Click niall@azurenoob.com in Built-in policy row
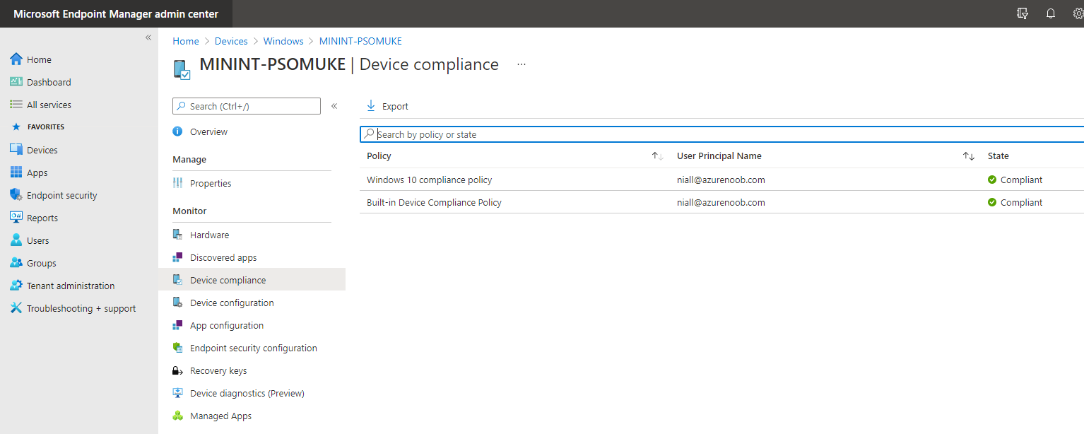This screenshot has height=434, width=1084. (x=721, y=202)
